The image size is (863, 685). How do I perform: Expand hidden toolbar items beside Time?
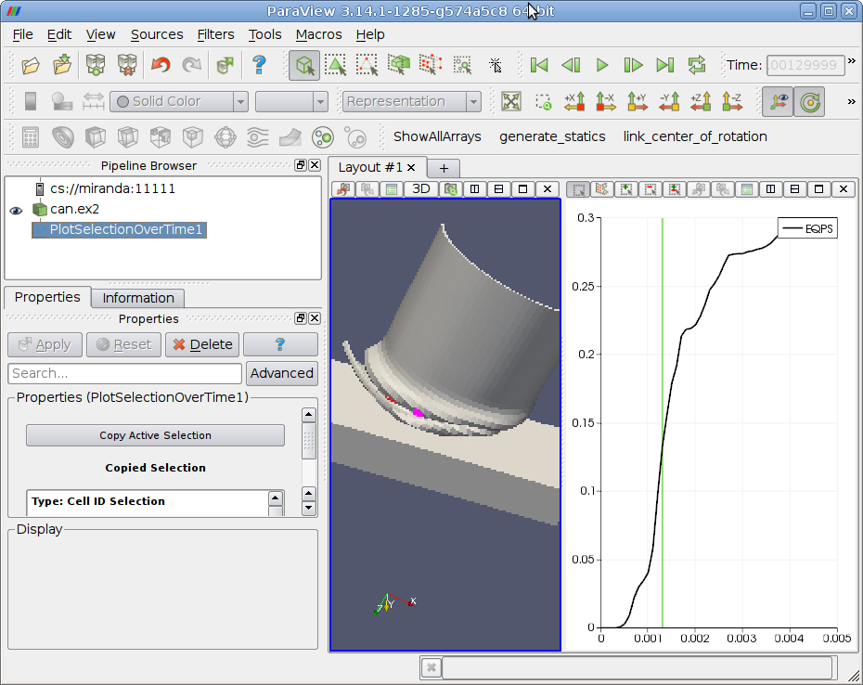(852, 60)
